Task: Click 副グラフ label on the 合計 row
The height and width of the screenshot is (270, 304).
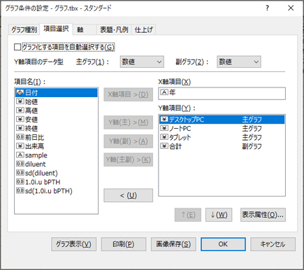Action: tap(252, 146)
